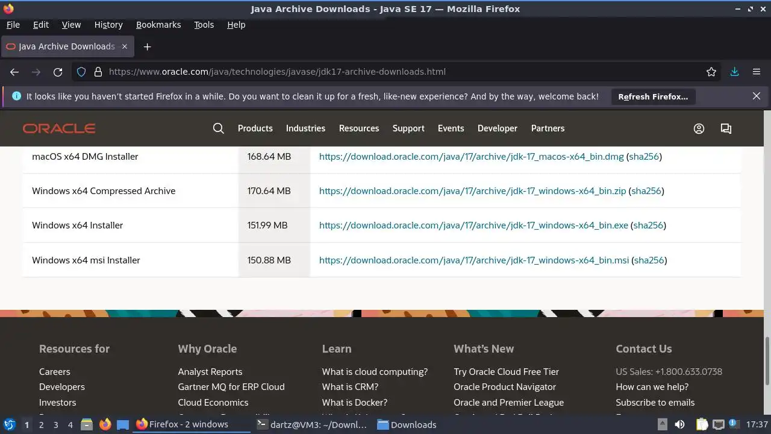Open the History menu
The image size is (771, 434).
click(108, 25)
